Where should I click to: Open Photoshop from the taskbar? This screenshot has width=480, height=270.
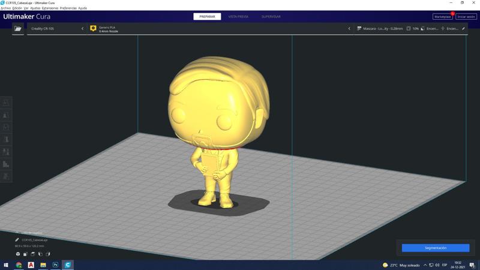point(55,265)
